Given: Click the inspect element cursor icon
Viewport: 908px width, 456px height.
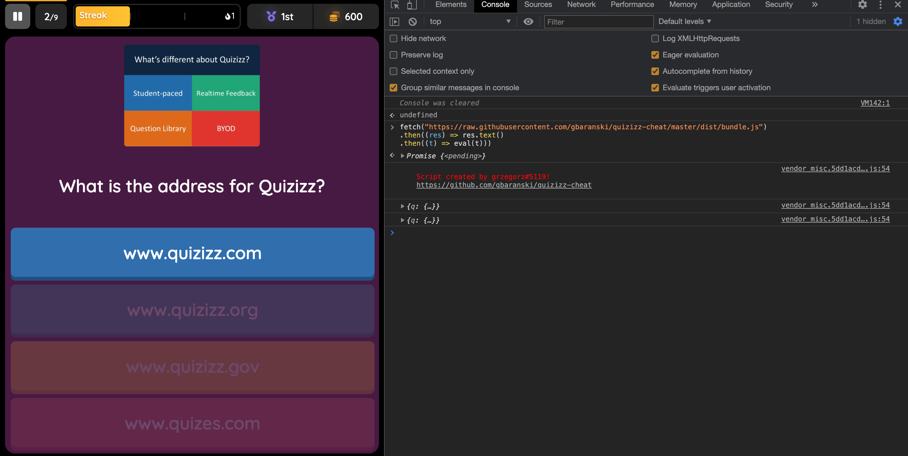Looking at the screenshot, I should coord(395,5).
